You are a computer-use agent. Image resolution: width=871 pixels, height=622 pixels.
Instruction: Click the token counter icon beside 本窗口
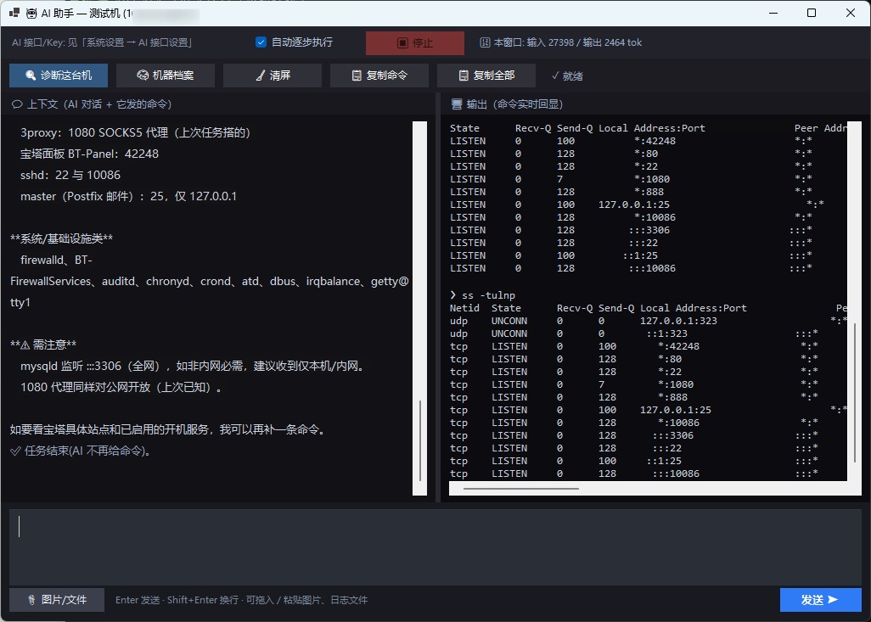485,42
